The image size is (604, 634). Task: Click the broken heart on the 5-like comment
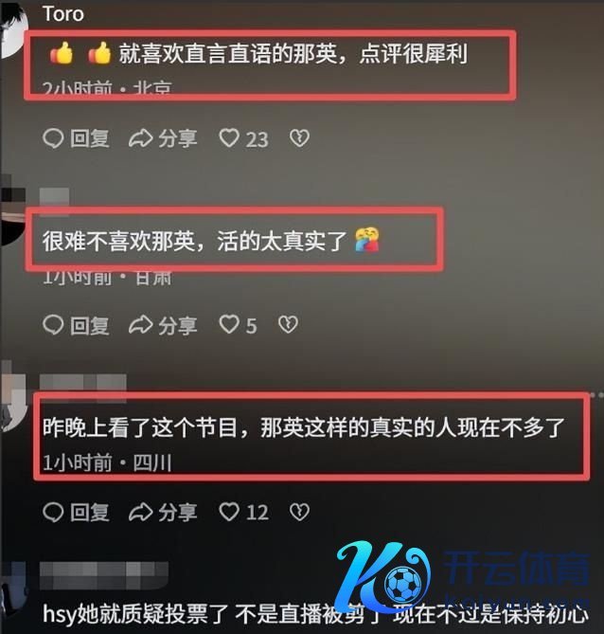tap(288, 325)
